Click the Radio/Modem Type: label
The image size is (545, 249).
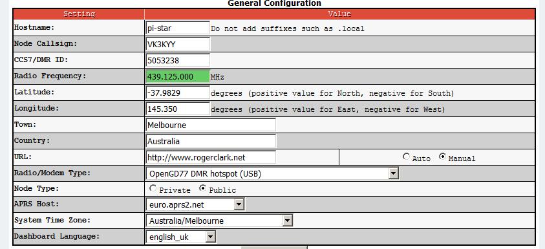coord(52,173)
